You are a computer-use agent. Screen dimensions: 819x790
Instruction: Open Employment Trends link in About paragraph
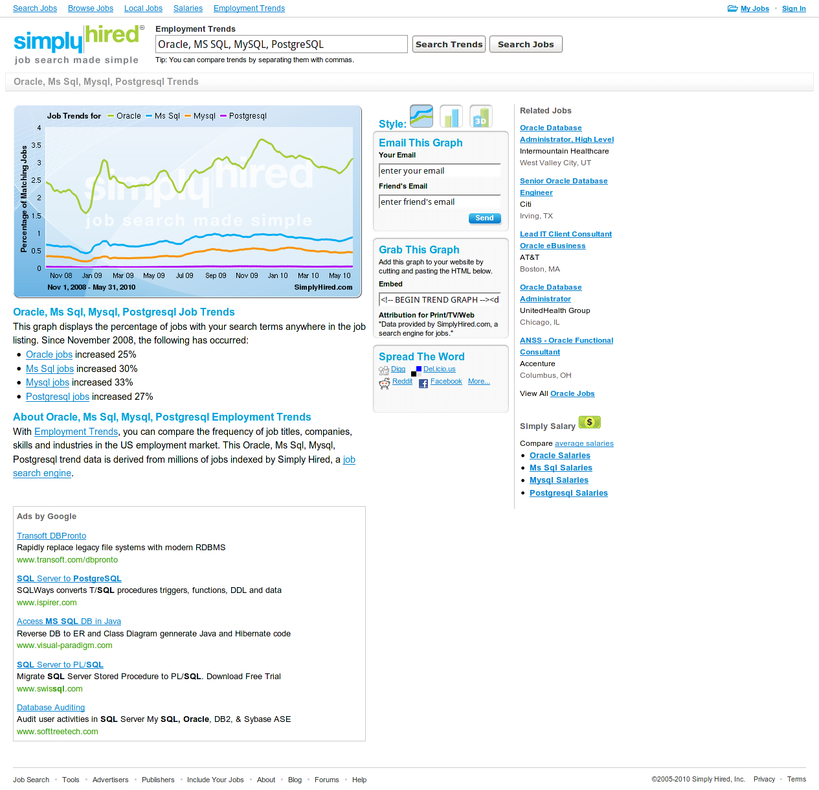tap(76, 432)
